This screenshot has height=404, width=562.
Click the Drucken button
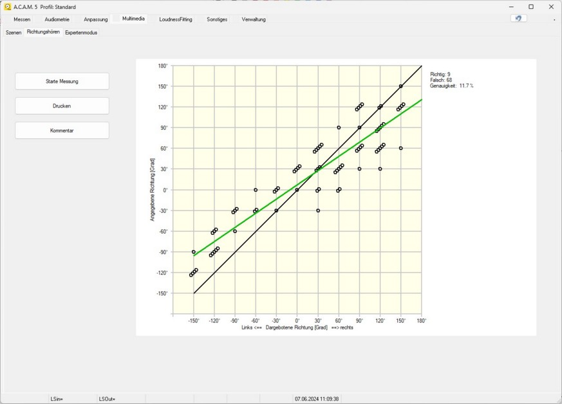tap(62, 106)
